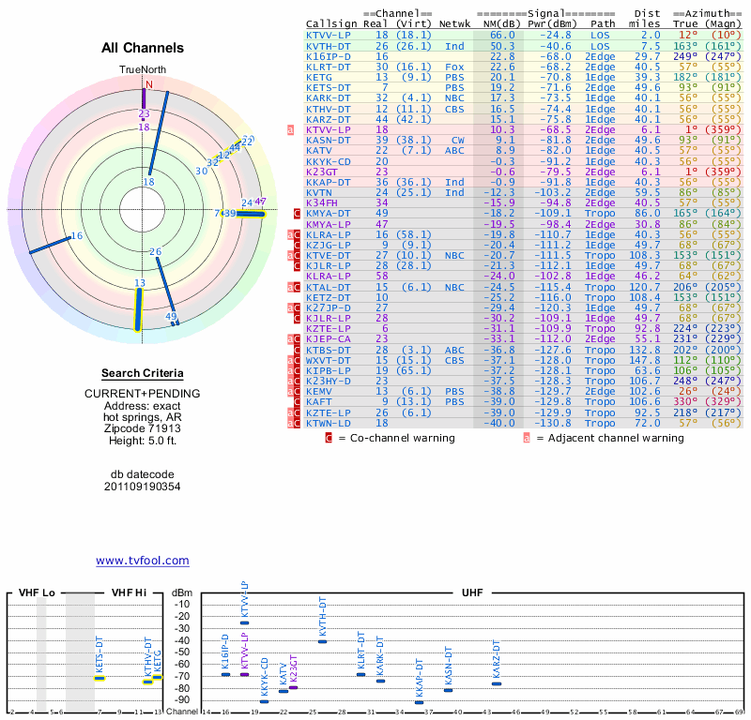Select KETS-DT marker in VHF Hi chart
The image size is (751, 720).
pyautogui.click(x=100, y=677)
